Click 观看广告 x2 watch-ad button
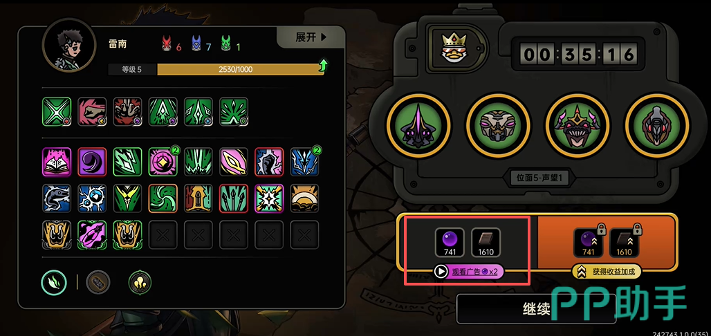Screen dimensions: 711x336 point(468,271)
